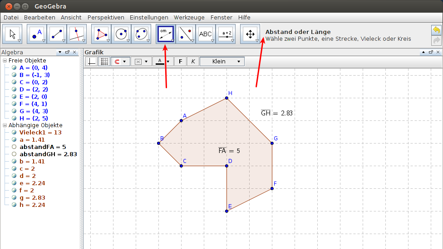Select the Ellipse conic tool
Screen dimensions: 443x249
tap(141, 34)
